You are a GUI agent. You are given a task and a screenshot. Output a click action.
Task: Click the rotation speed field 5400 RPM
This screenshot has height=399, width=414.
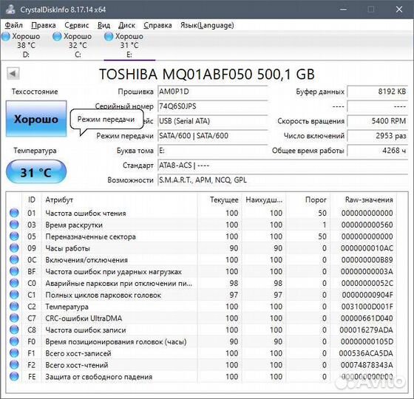(378, 121)
